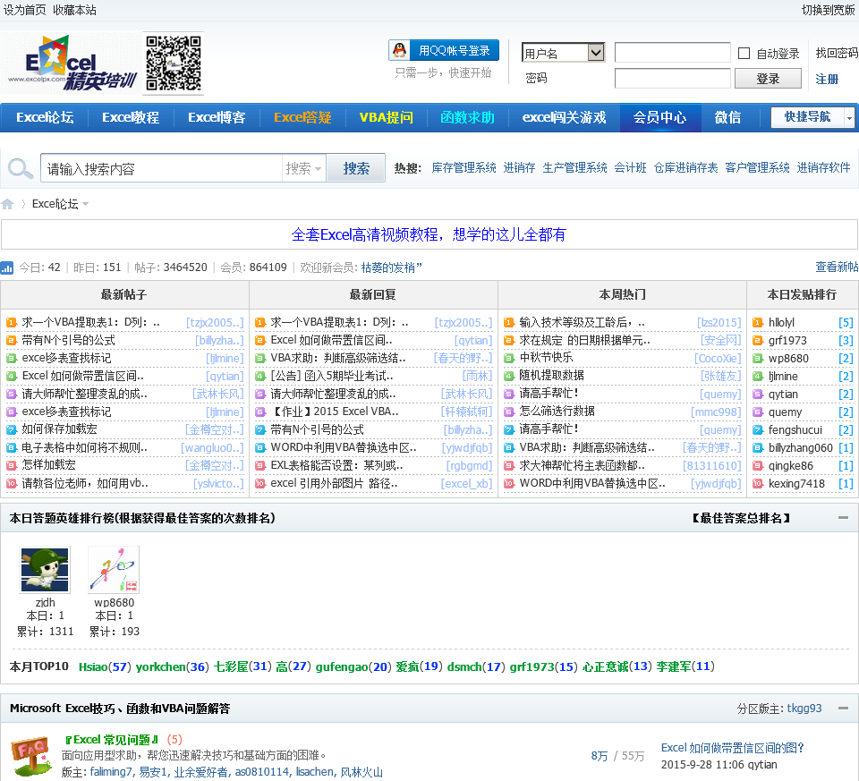Click the 搜索 submit button

coord(356,168)
